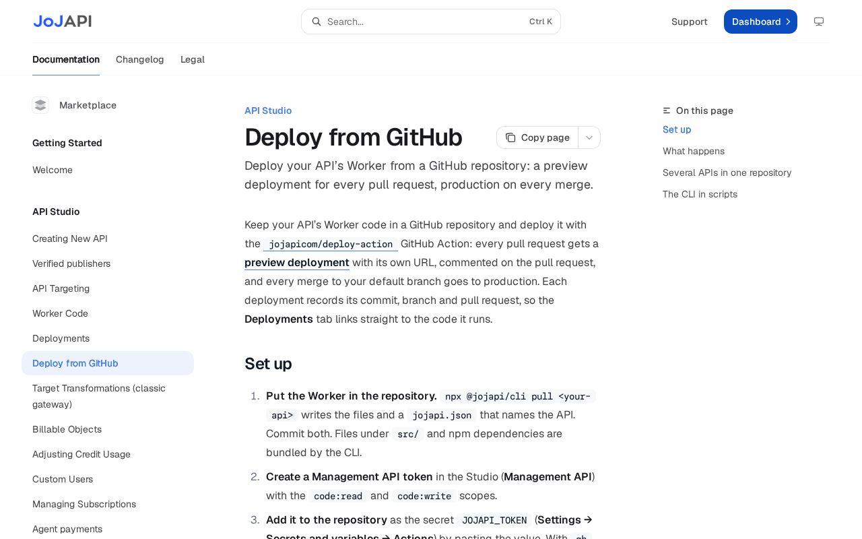Jump to Set up section
Screen dimensions: 862x539
click(x=677, y=129)
